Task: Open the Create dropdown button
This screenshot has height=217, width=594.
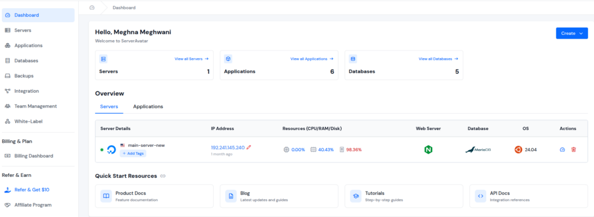Action: [x=571, y=33]
